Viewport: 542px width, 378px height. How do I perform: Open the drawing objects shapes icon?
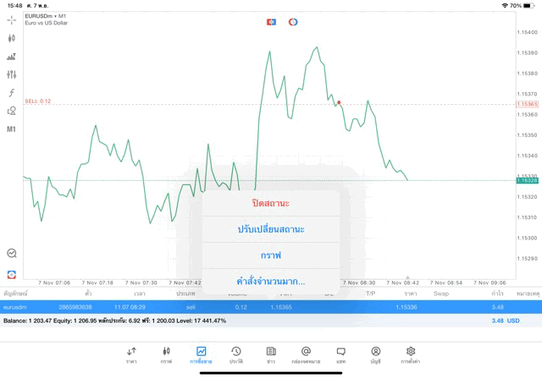11,111
